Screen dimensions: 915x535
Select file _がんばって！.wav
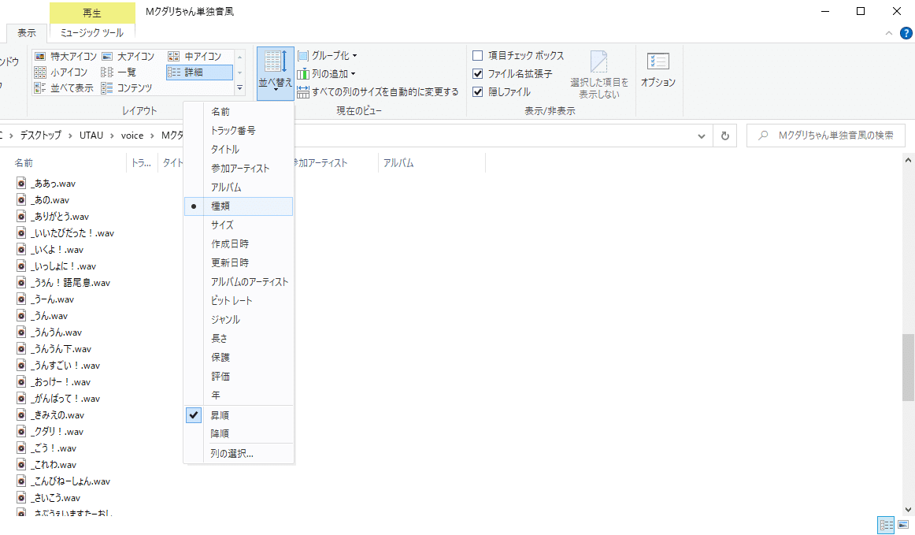[x=66, y=399]
